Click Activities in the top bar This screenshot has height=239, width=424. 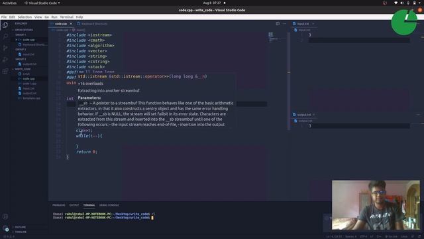tap(9, 3)
